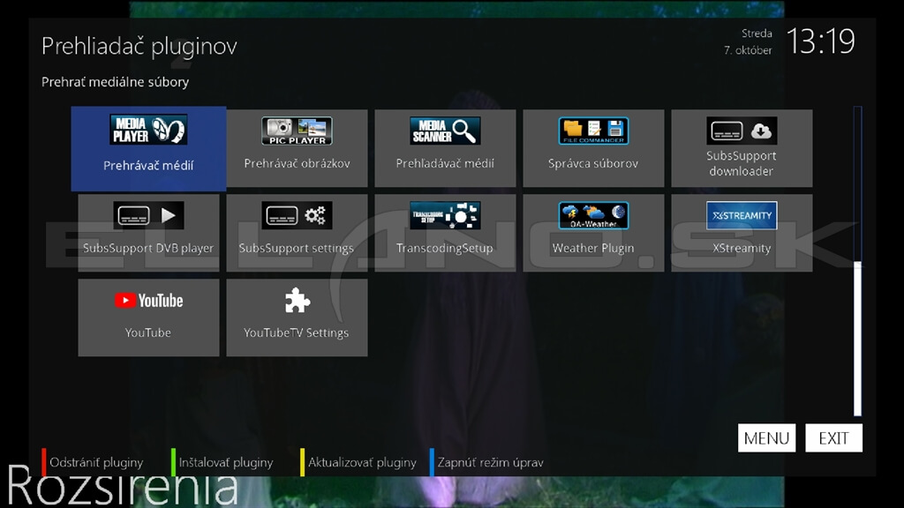904x508 pixels.
Task: Select the Weather Plugin label
Action: tap(593, 248)
